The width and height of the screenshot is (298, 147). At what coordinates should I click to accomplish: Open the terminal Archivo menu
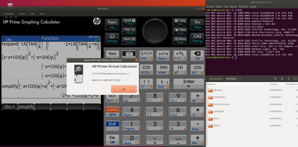click(210, 7)
